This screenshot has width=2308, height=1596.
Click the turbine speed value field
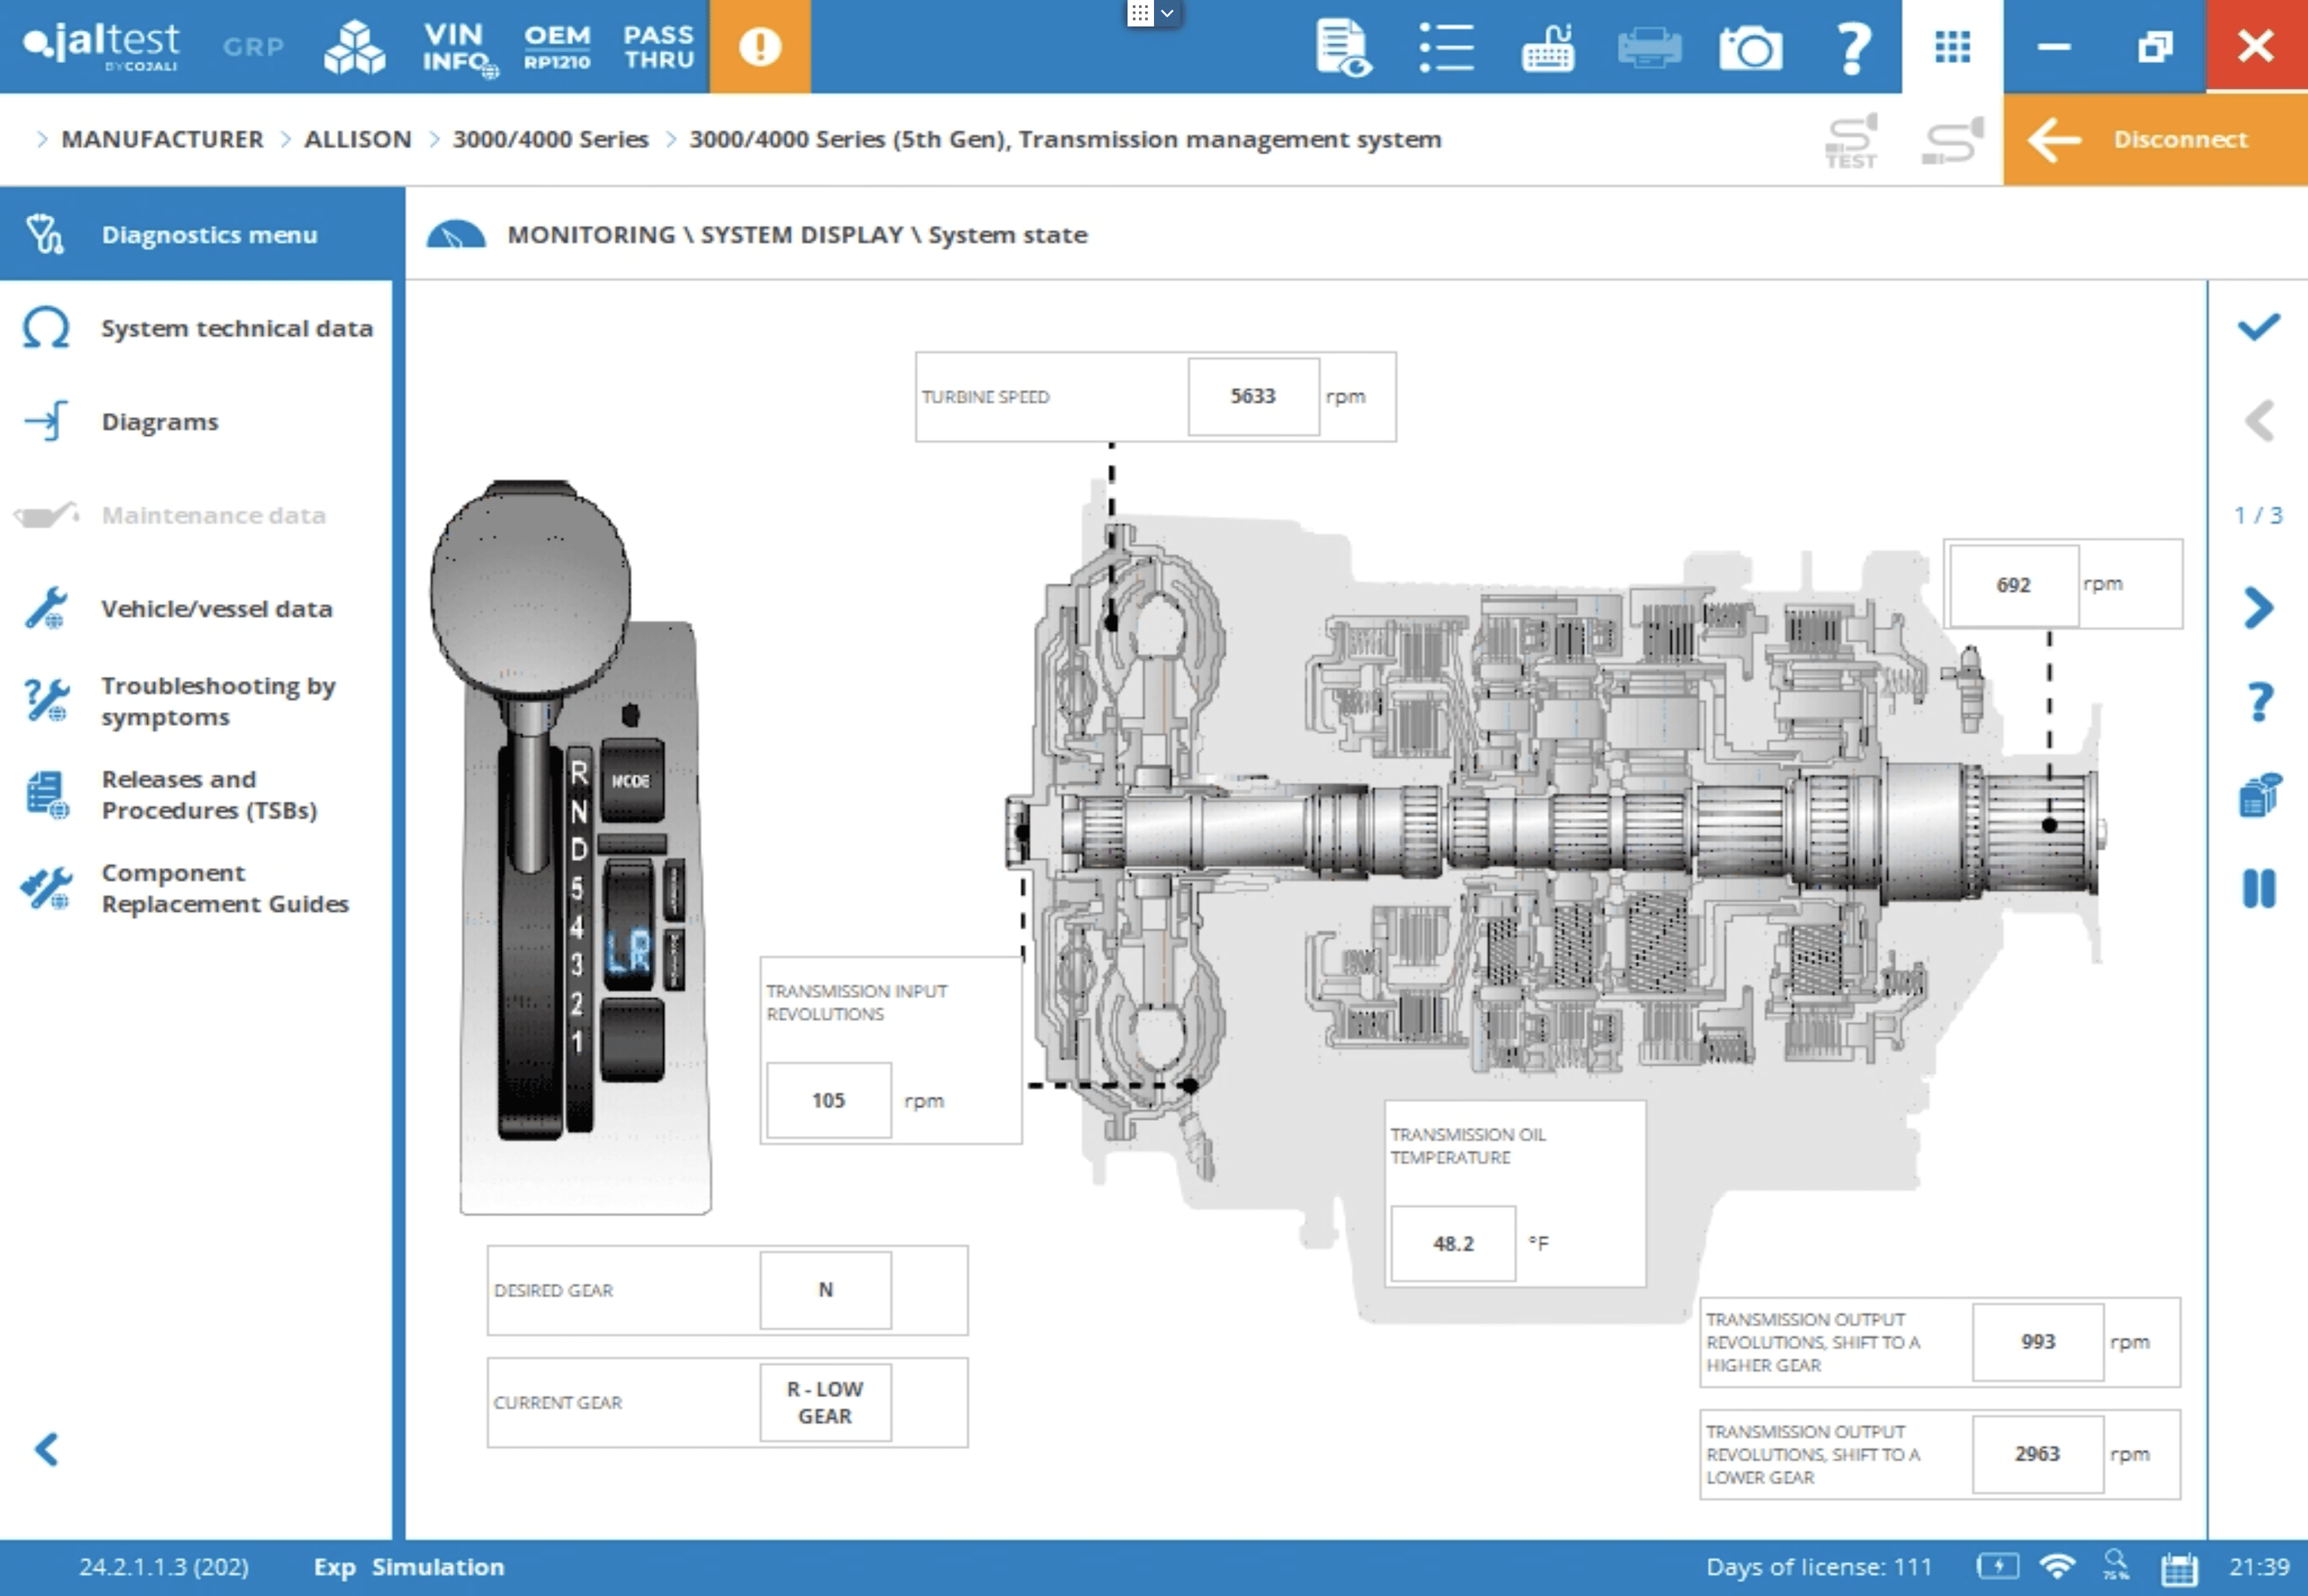coord(1252,396)
